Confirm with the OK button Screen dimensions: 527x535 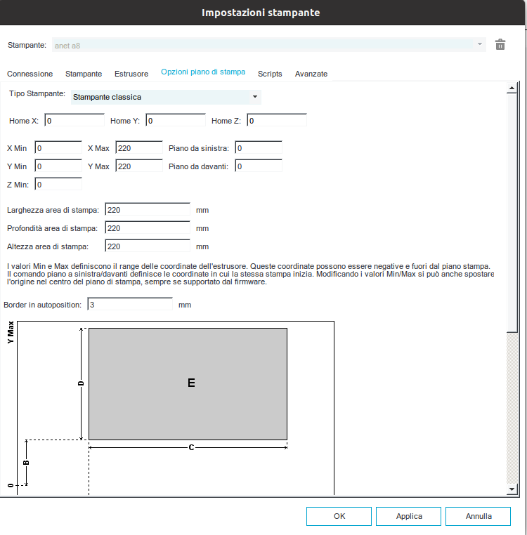(339, 516)
